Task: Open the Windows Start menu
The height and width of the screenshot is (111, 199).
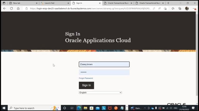Action: [x=4, y=108]
